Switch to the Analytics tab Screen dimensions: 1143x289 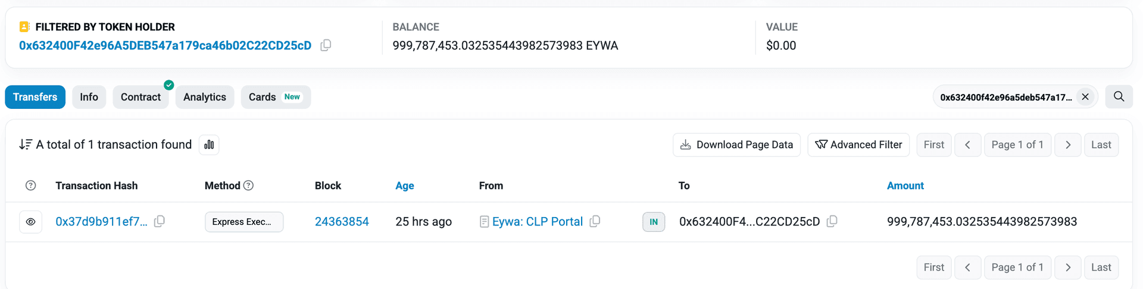click(204, 97)
